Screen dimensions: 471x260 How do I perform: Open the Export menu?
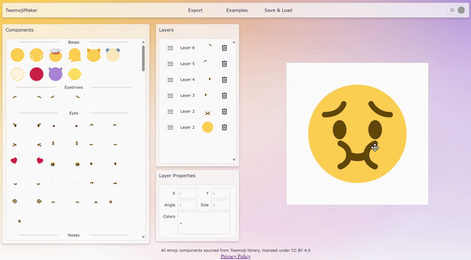point(195,10)
